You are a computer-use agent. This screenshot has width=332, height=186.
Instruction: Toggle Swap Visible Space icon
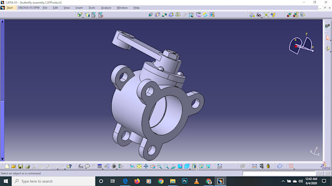pos(208,167)
